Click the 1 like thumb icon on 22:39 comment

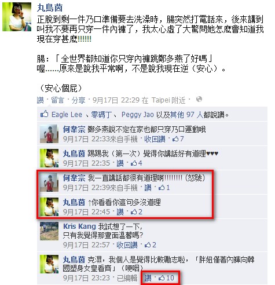tap(162, 188)
